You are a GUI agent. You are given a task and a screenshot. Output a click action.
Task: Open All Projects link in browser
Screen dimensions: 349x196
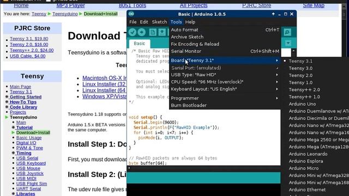[194, 5]
